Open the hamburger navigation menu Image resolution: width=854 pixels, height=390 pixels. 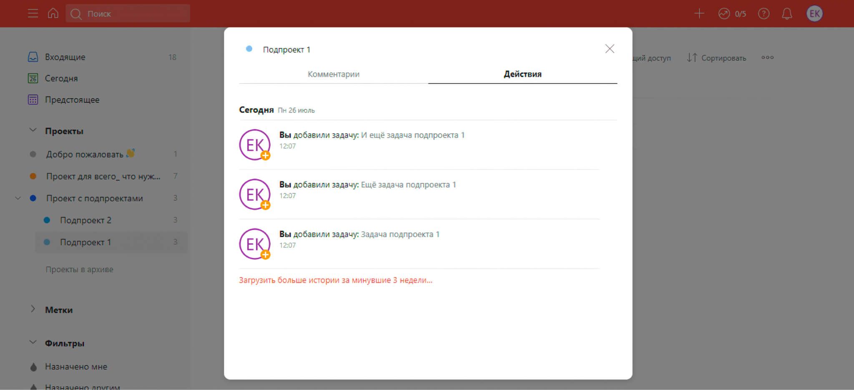33,13
